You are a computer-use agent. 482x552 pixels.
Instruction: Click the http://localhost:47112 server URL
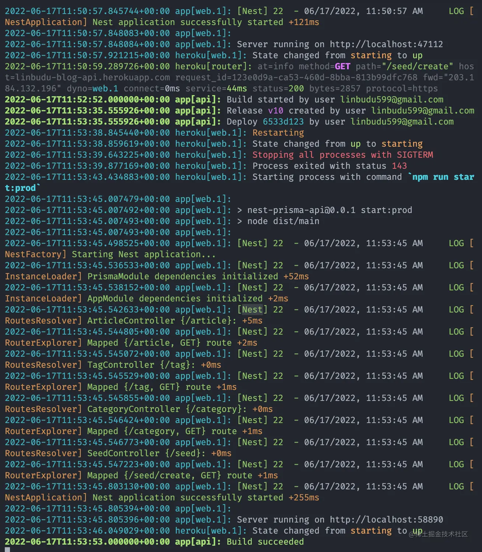[x=386, y=44]
